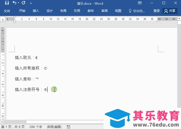Click the 共享 share button

[170, 11]
